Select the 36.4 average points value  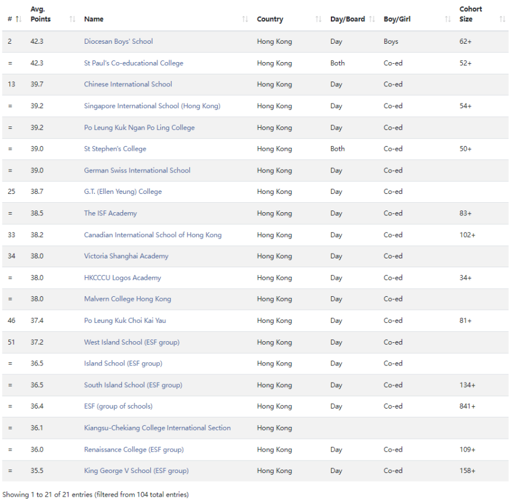[x=37, y=406]
